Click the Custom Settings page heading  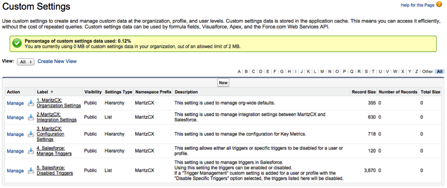point(36,6)
